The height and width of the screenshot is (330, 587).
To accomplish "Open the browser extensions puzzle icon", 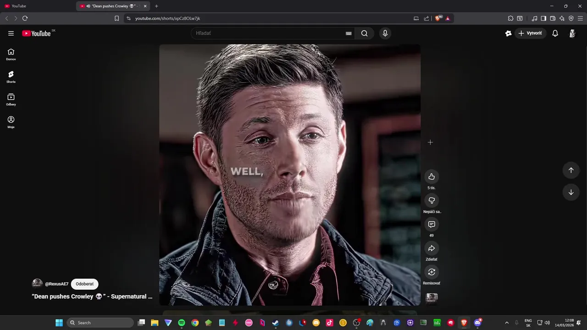I will tap(510, 18).
